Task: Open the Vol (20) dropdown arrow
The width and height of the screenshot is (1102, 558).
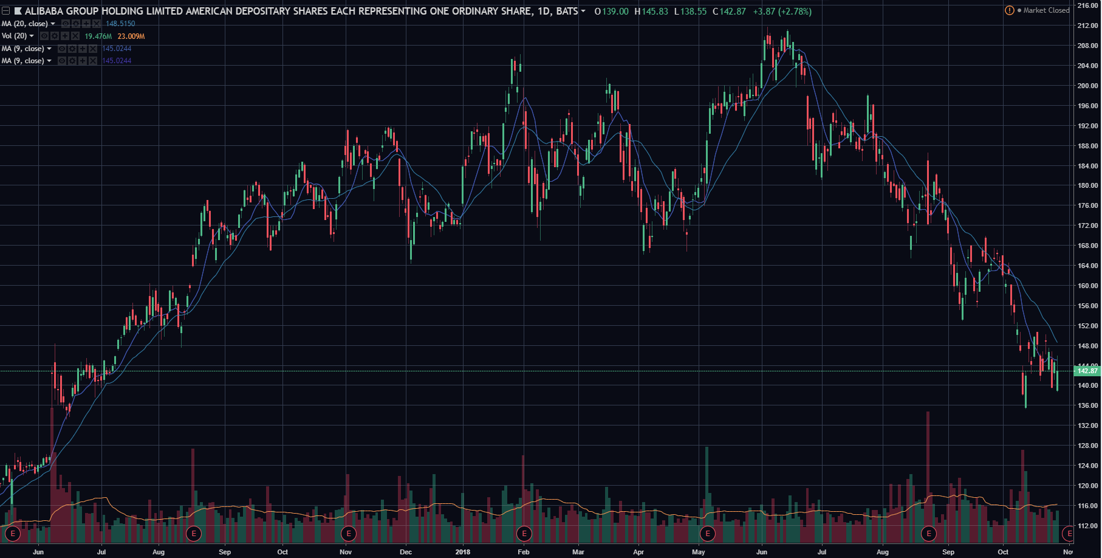Action: click(x=32, y=36)
